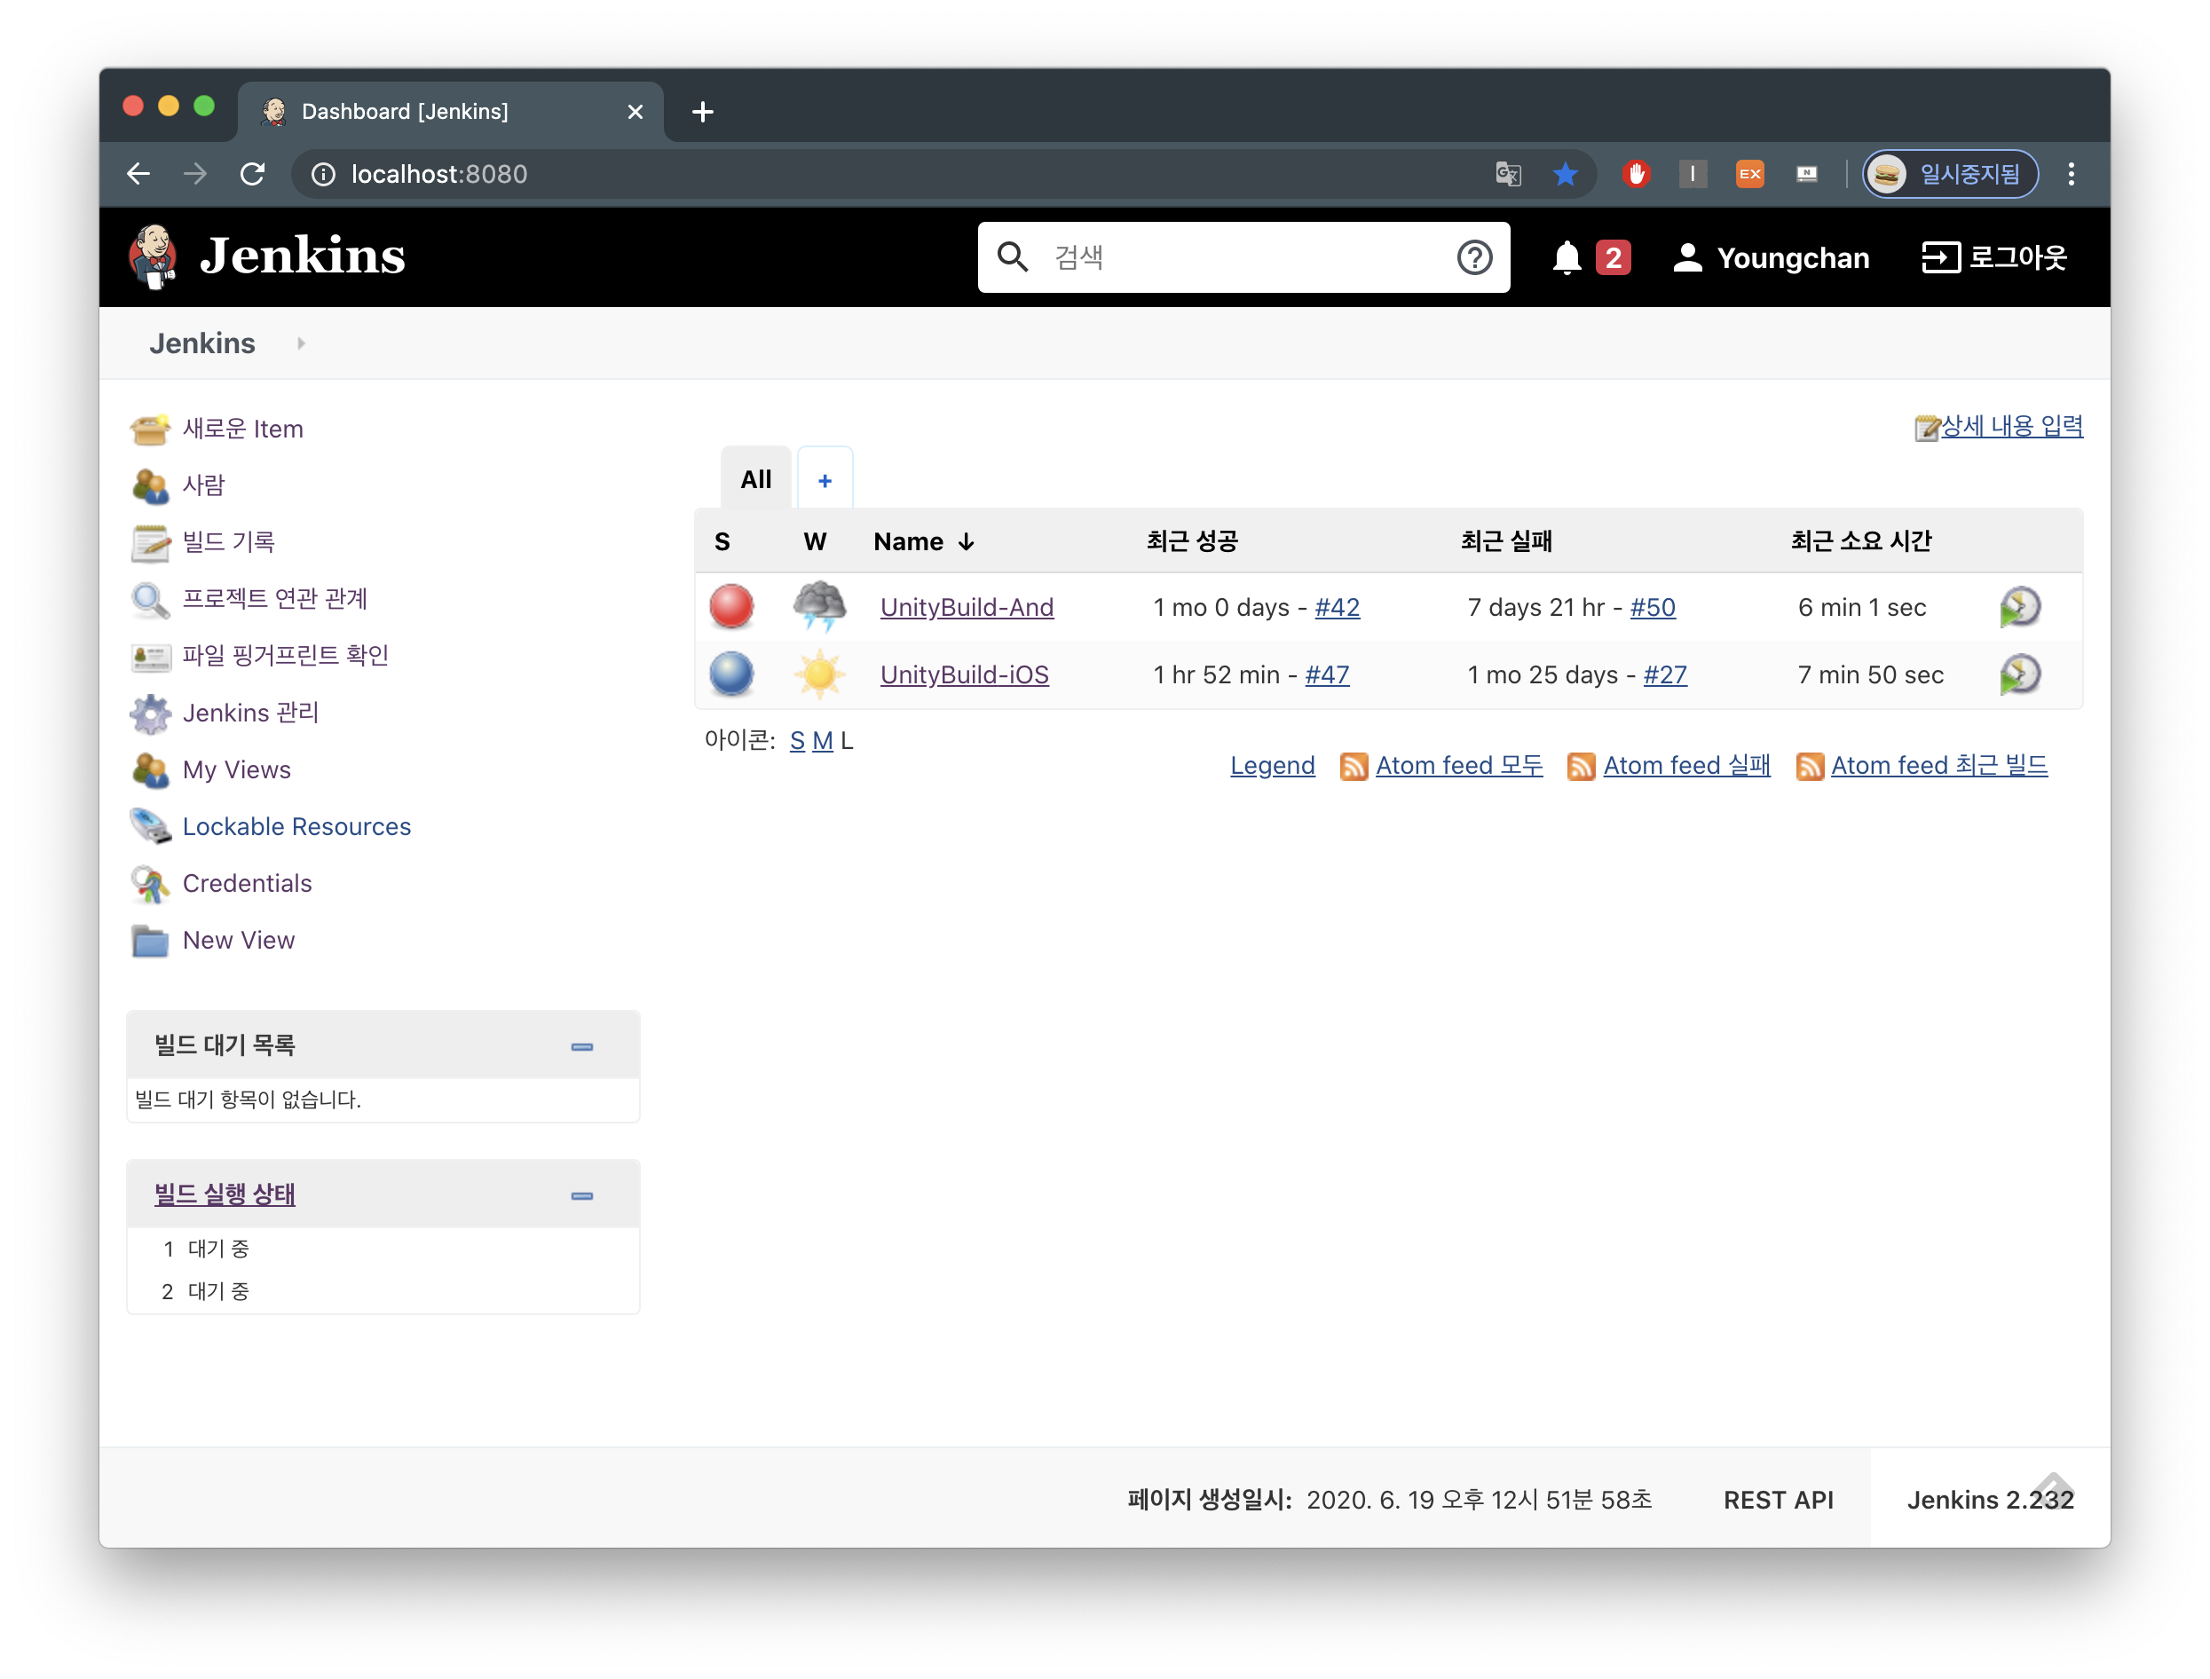
Task: Click the search help question mark icon
Action: click(x=1474, y=258)
